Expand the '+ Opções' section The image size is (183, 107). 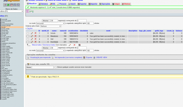pos(29,29)
